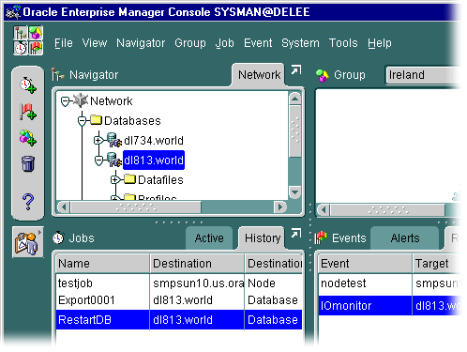Select the IOmonitor event row

click(x=390, y=306)
